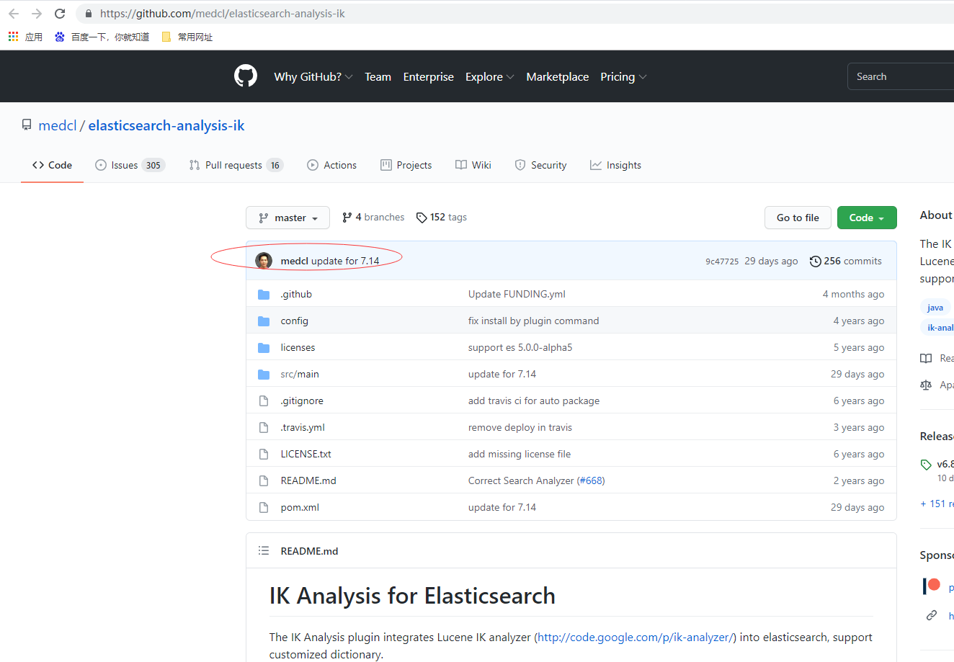Open the medcl owner link in repo title
954x662 pixels.
coord(58,125)
